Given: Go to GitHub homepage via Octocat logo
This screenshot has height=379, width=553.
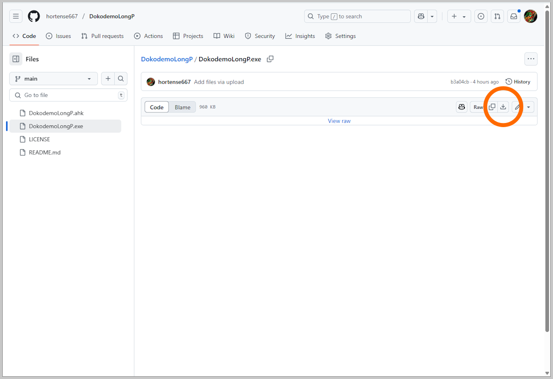Looking at the screenshot, I should click(x=34, y=16).
